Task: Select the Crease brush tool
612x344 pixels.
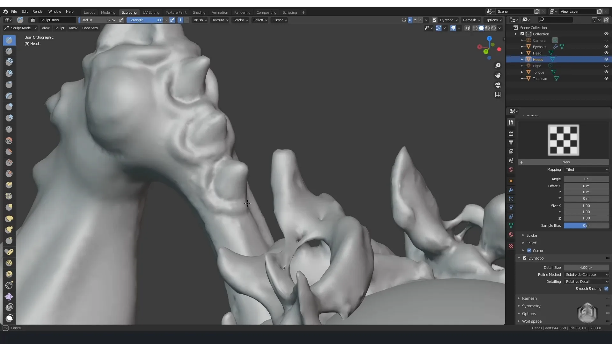Action: click(9, 129)
